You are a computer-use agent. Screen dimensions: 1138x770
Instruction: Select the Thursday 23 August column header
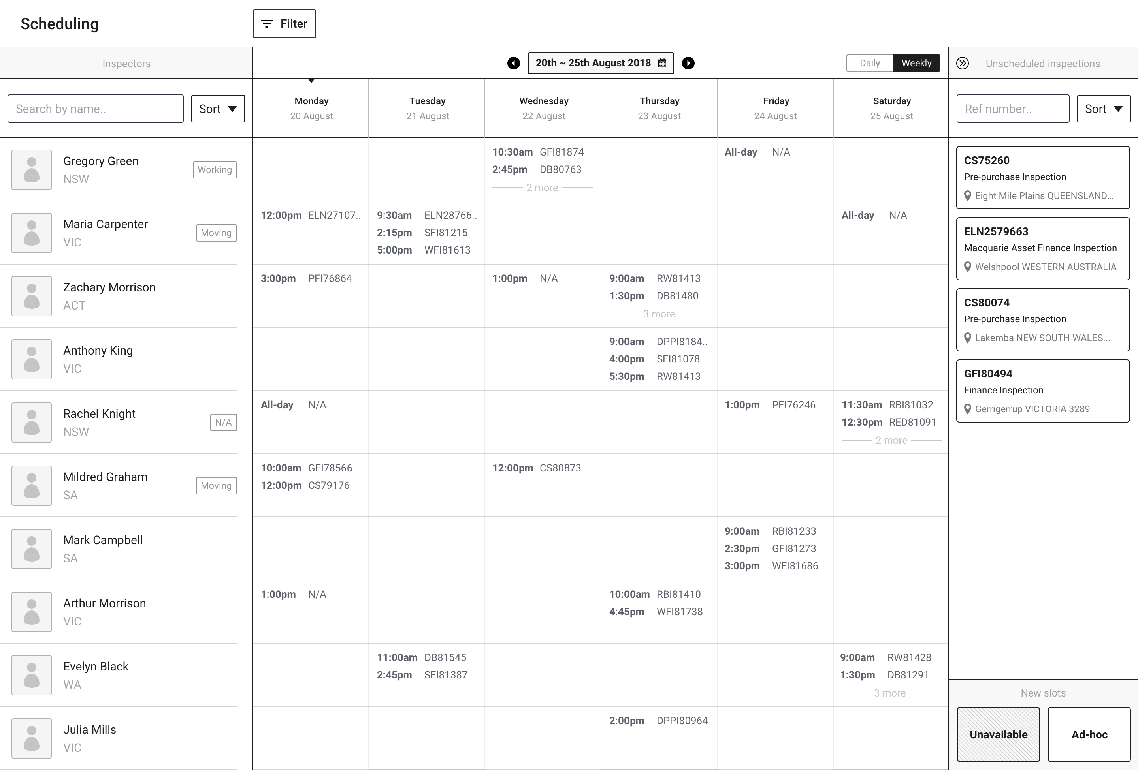click(x=659, y=108)
